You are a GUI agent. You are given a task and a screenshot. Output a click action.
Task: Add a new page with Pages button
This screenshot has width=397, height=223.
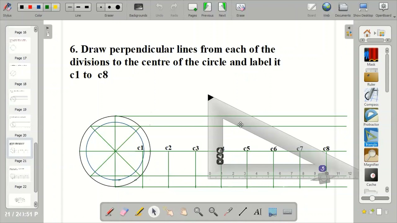pos(193,9)
